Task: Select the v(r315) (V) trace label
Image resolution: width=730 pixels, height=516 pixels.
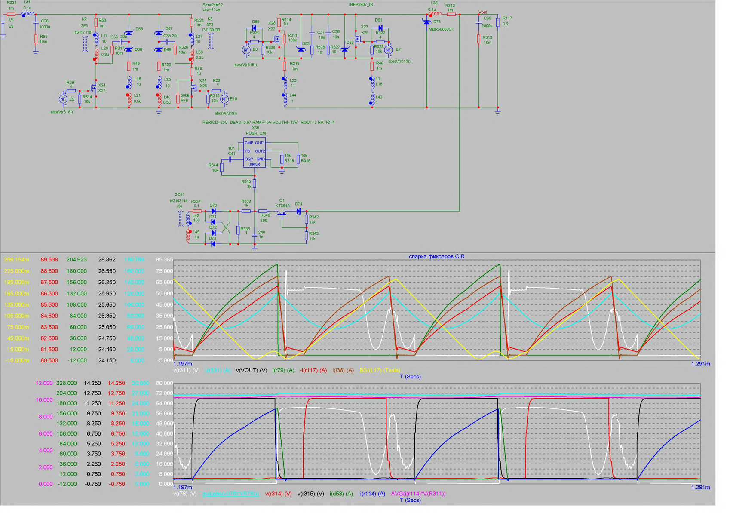Action: (x=310, y=494)
